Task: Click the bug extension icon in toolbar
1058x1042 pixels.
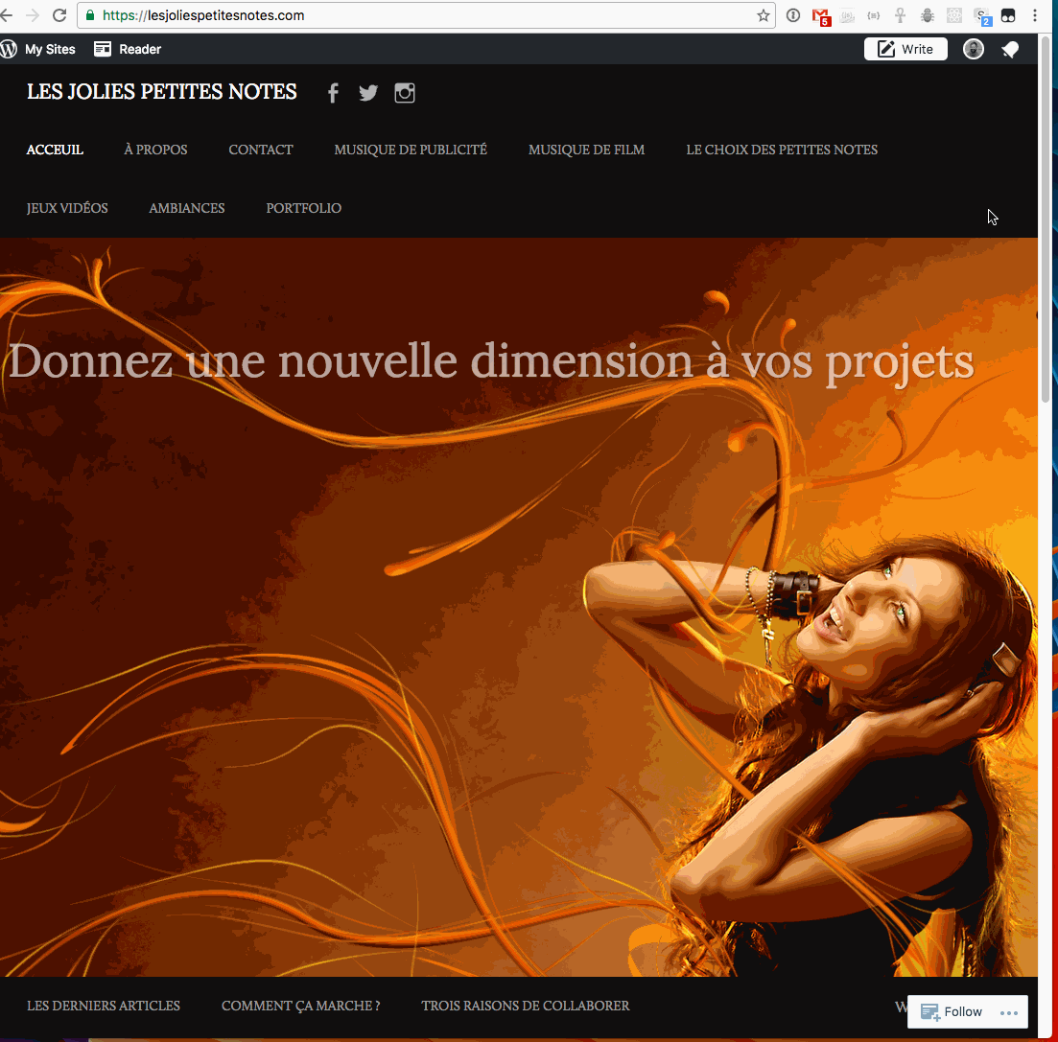Action: pos(928,15)
